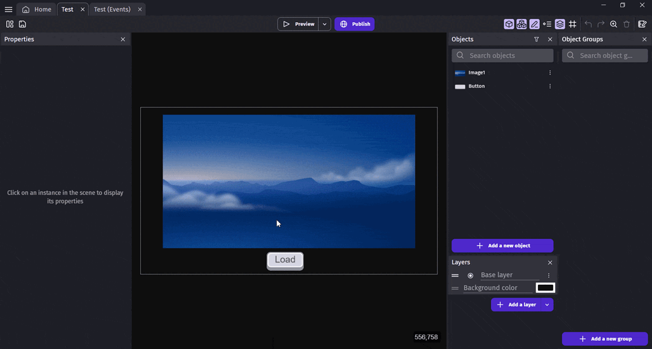Close the Object Groups panel

coord(644,39)
